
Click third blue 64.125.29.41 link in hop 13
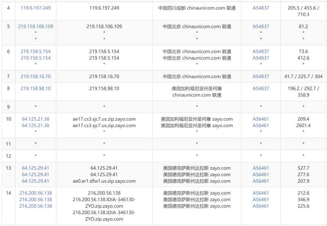(x=36, y=181)
